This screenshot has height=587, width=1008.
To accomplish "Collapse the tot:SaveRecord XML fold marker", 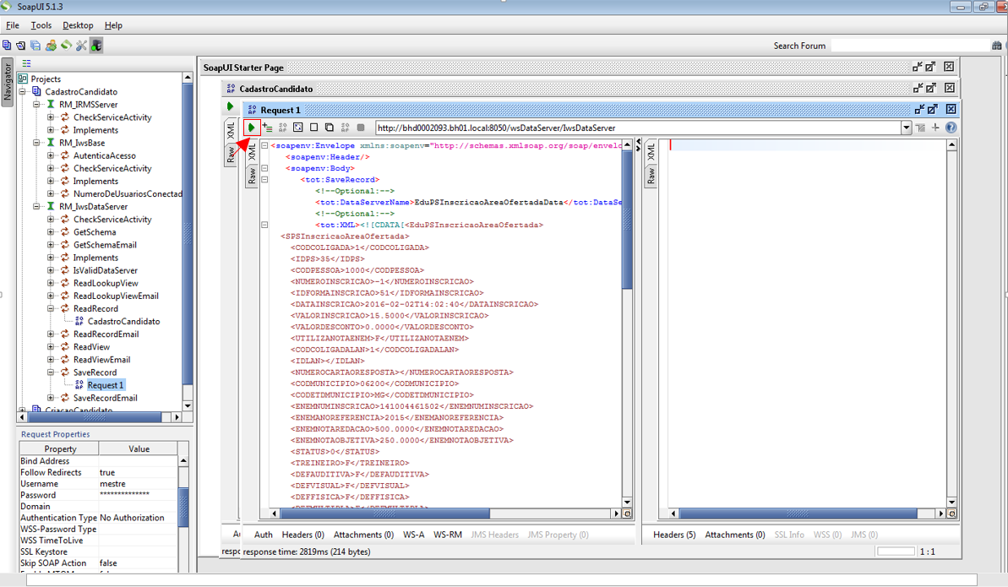I will (x=264, y=179).
